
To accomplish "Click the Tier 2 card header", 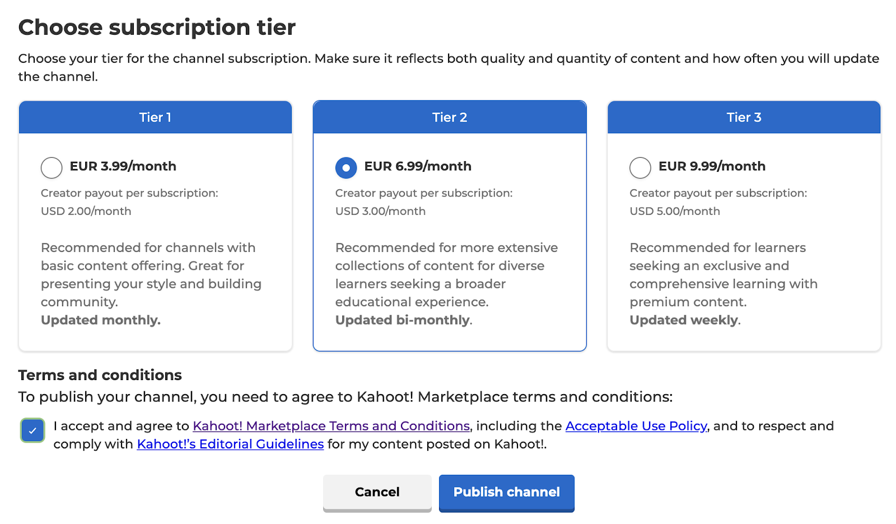I will [x=450, y=118].
